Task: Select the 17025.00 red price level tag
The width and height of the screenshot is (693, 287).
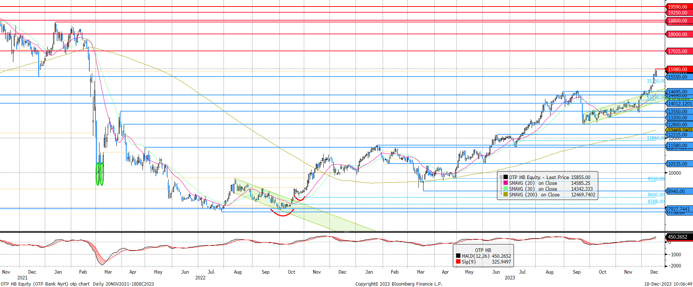Action: 679,51
